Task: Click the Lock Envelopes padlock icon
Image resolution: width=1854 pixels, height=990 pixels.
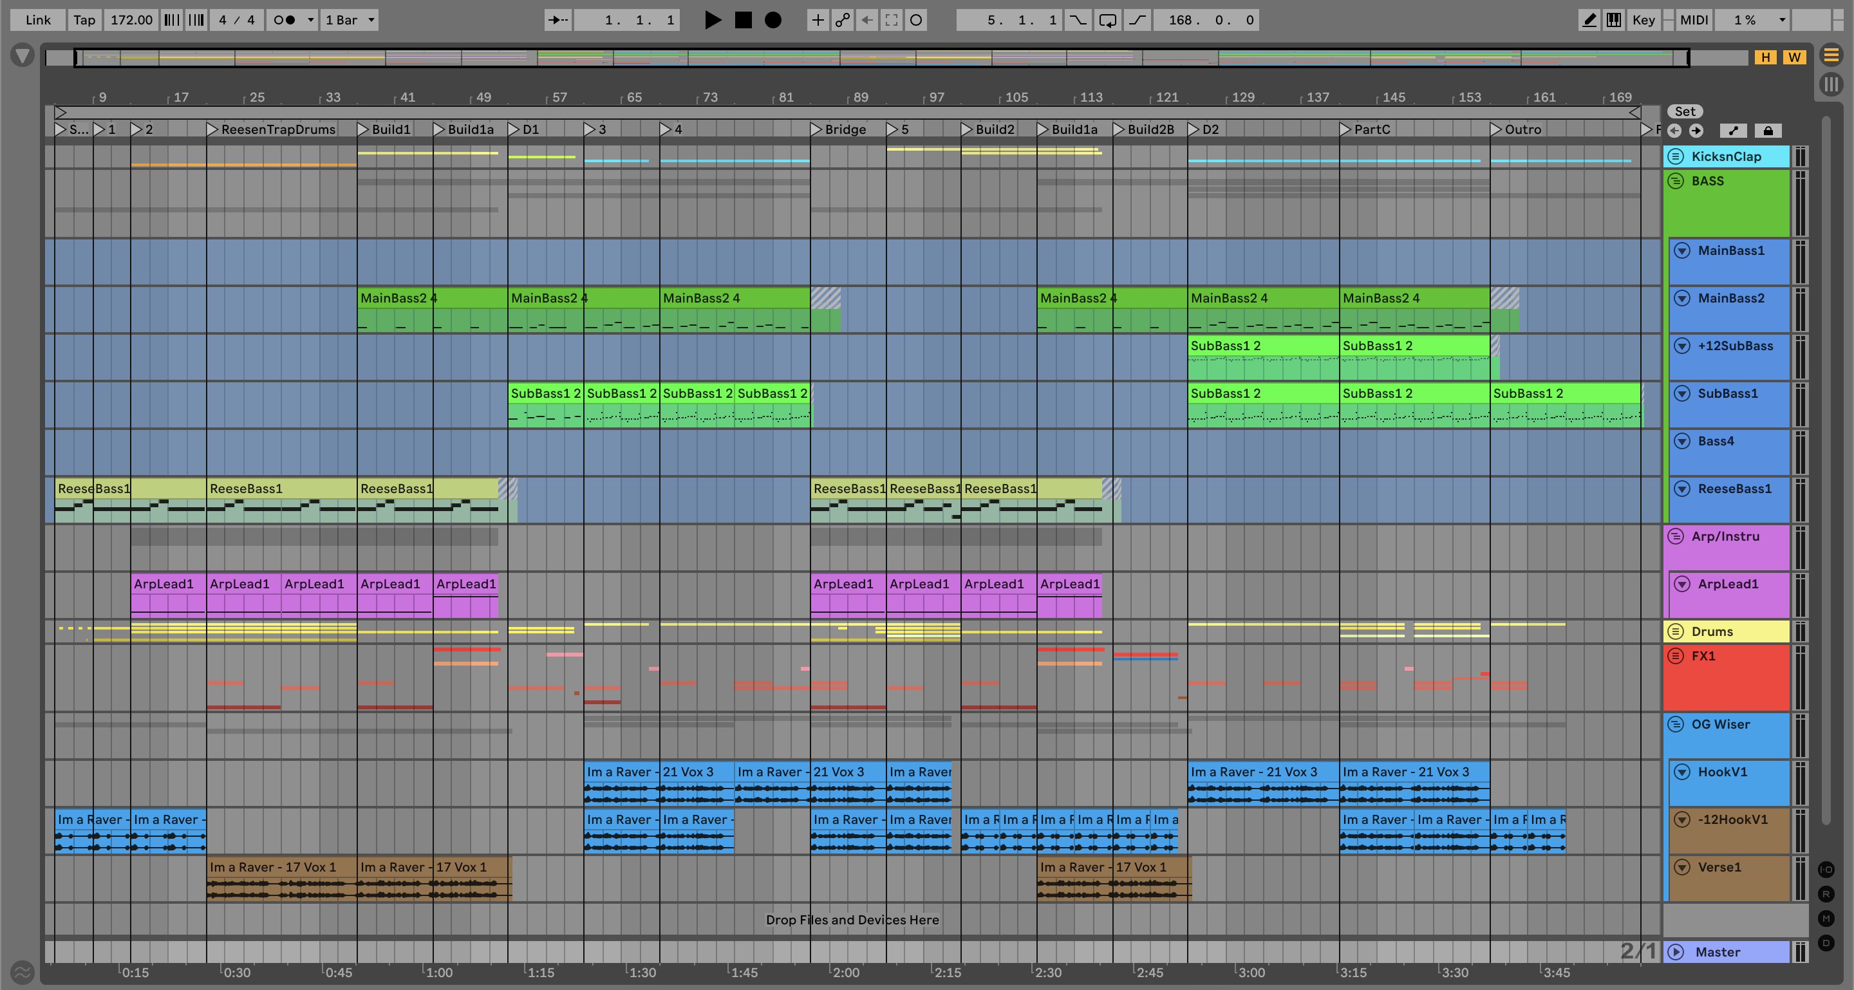Action: (x=1768, y=130)
